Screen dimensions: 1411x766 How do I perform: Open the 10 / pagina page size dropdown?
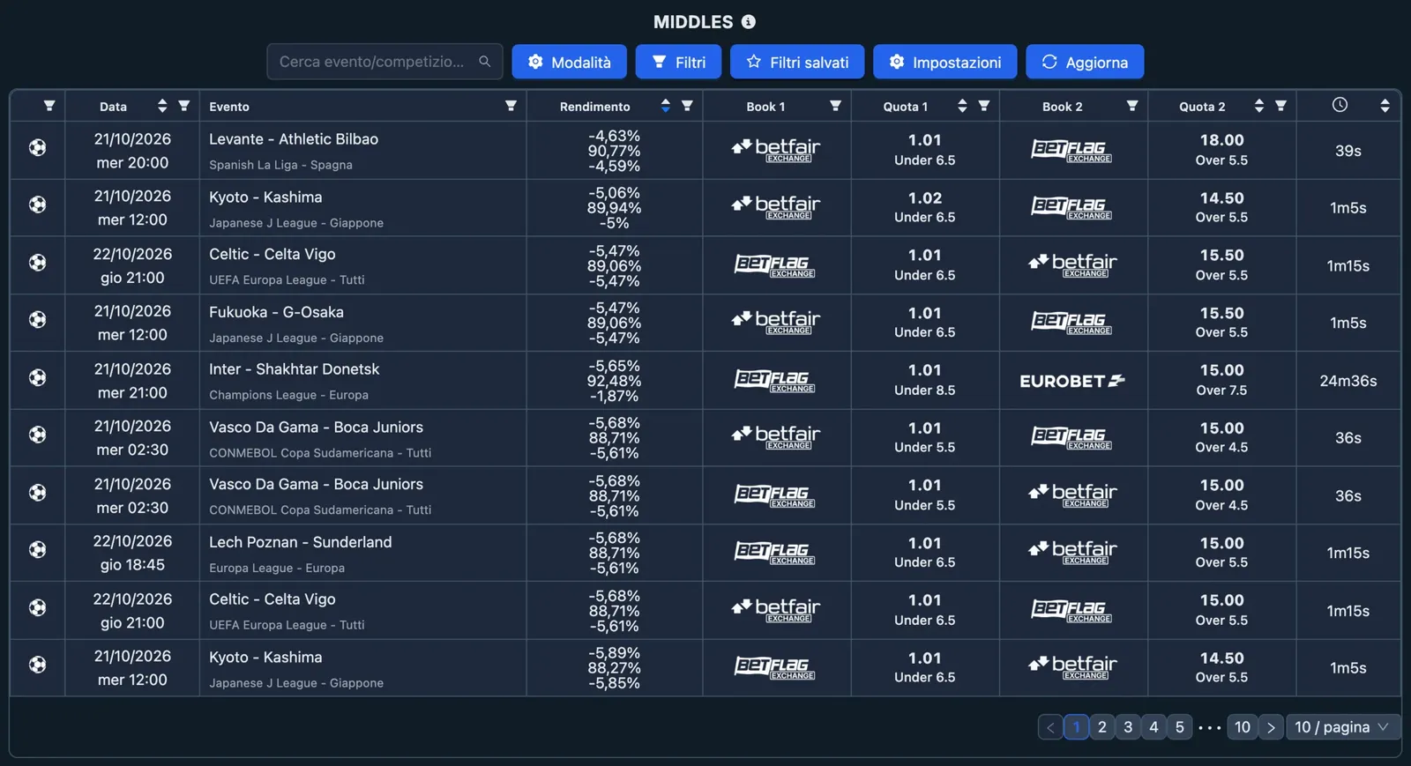click(x=1343, y=727)
